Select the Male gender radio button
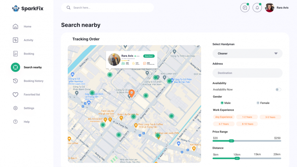297x167 pixels. (x=222, y=103)
